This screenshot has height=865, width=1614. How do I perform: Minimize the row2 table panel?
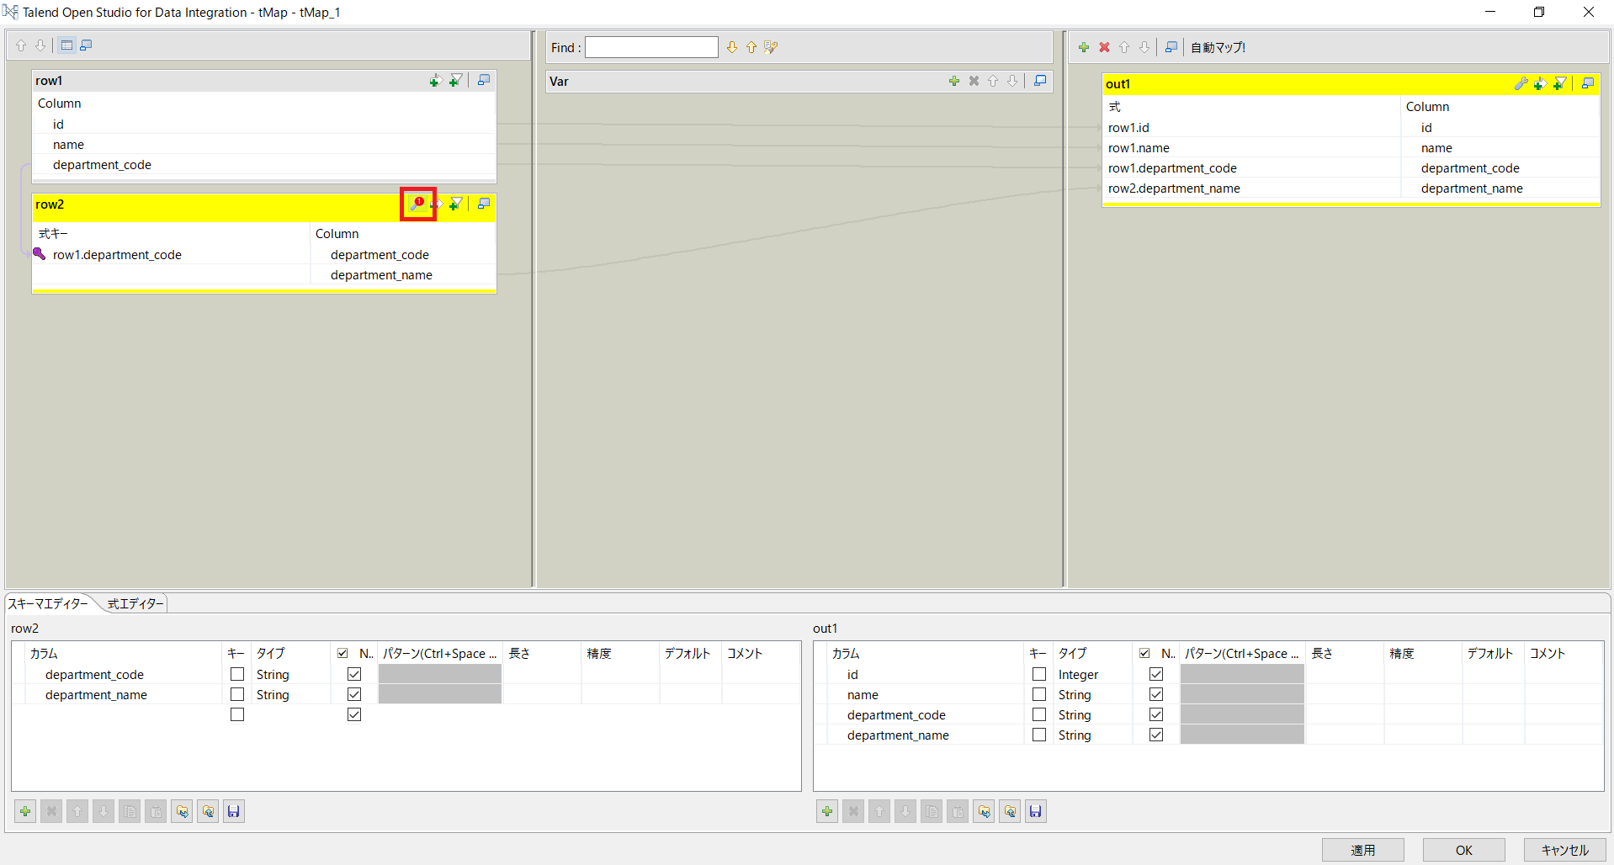pos(484,204)
